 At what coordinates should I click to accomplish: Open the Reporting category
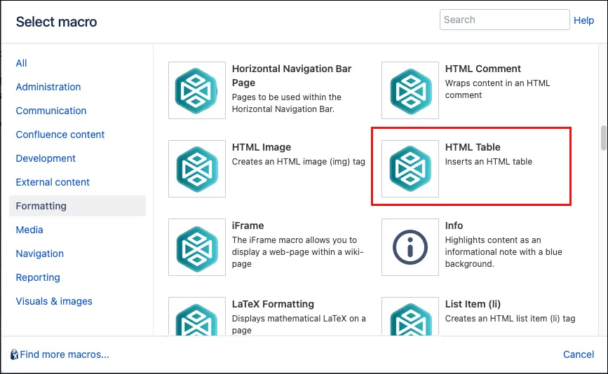point(38,277)
